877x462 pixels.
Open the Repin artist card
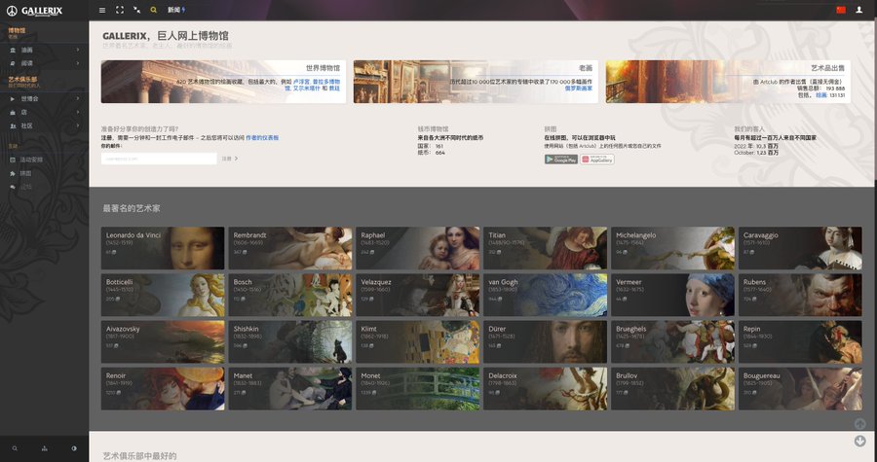pyautogui.click(x=800, y=341)
